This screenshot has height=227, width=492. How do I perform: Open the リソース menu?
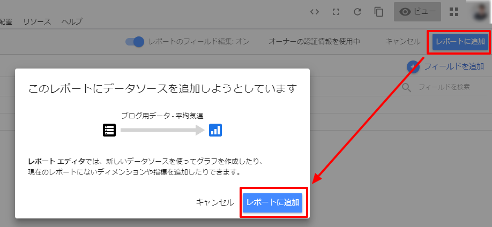click(x=37, y=21)
